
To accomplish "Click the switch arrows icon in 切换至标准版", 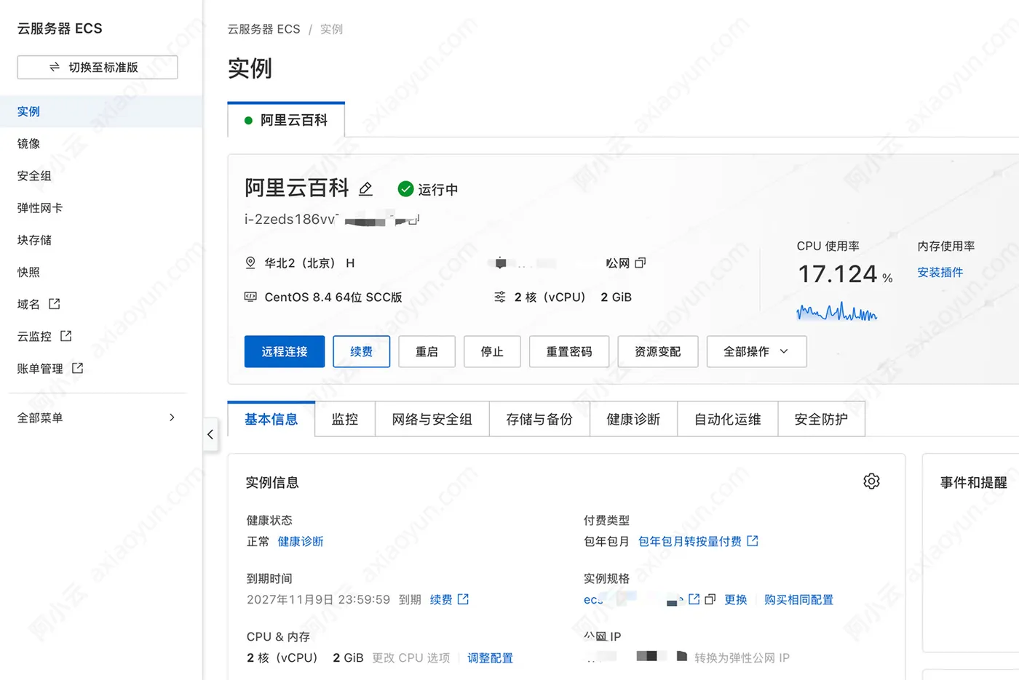I will pyautogui.click(x=55, y=67).
